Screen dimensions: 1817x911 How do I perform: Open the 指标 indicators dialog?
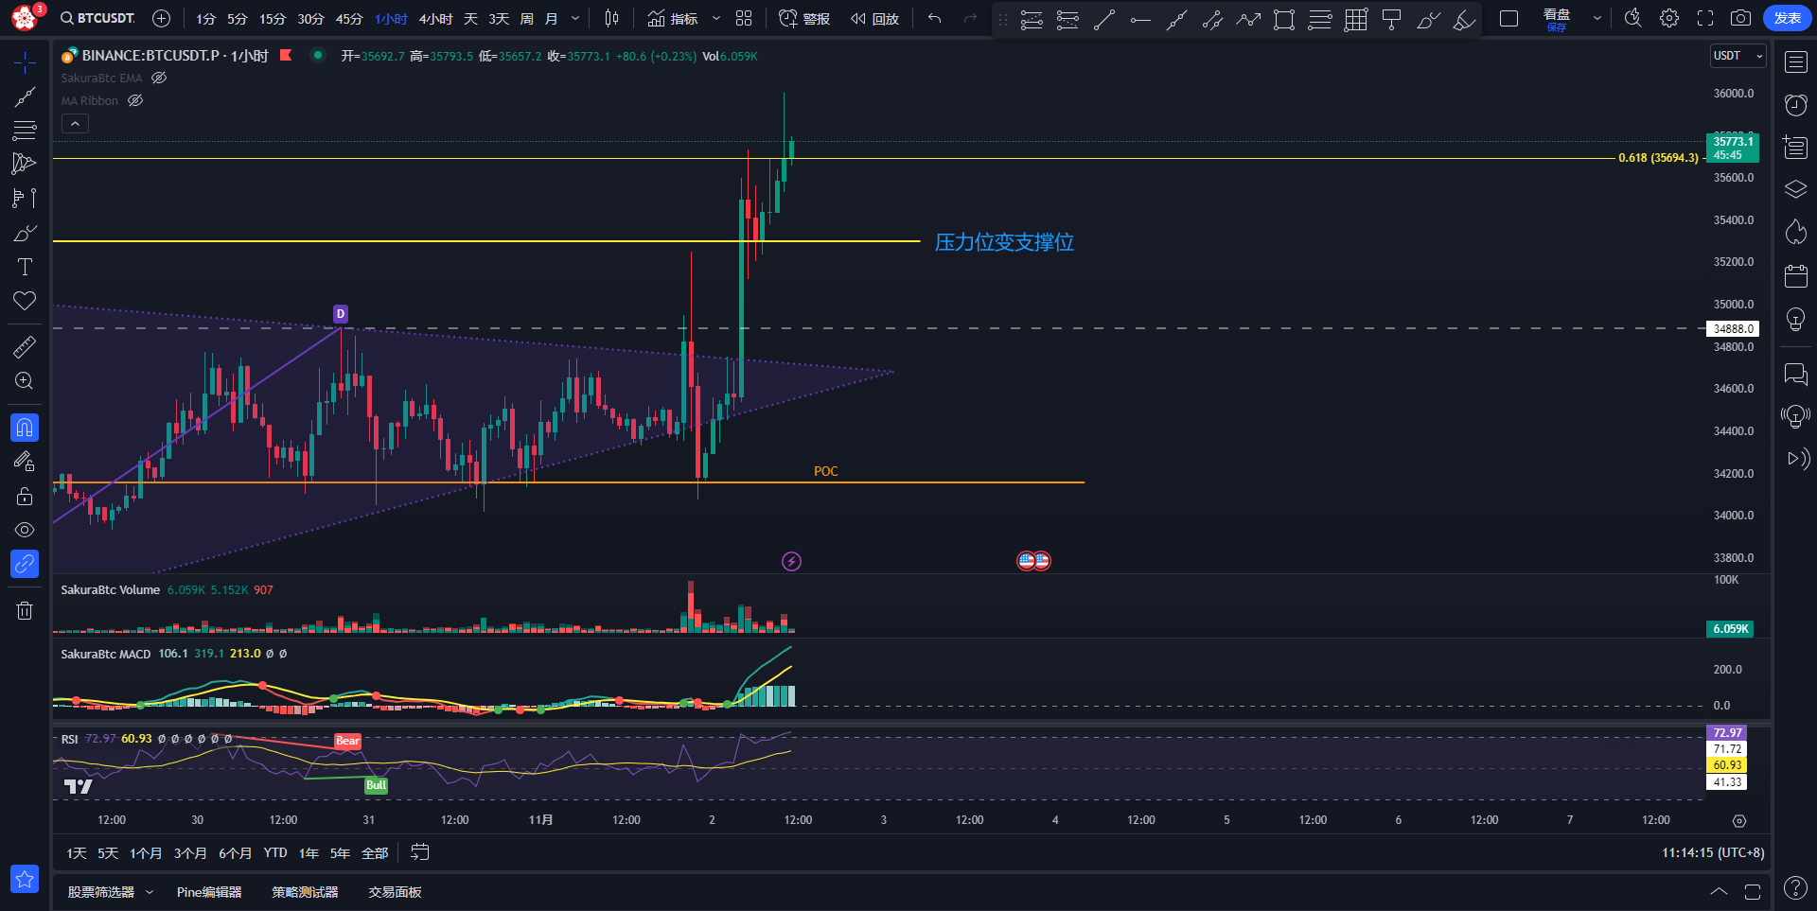pyautogui.click(x=673, y=18)
